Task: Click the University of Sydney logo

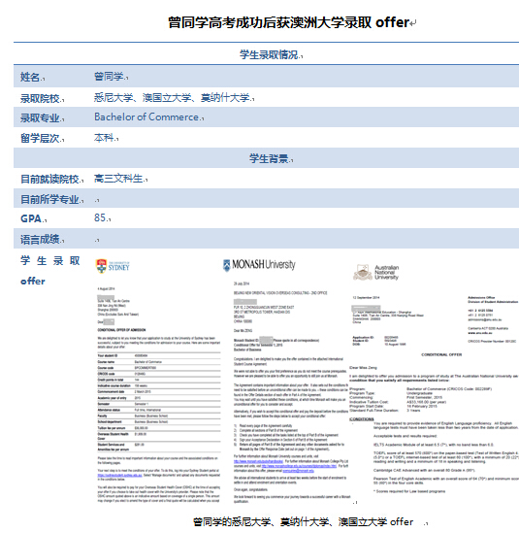Action: [x=113, y=266]
